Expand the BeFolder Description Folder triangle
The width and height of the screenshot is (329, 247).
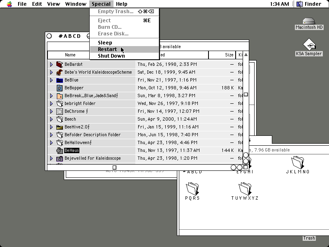coord(51,135)
